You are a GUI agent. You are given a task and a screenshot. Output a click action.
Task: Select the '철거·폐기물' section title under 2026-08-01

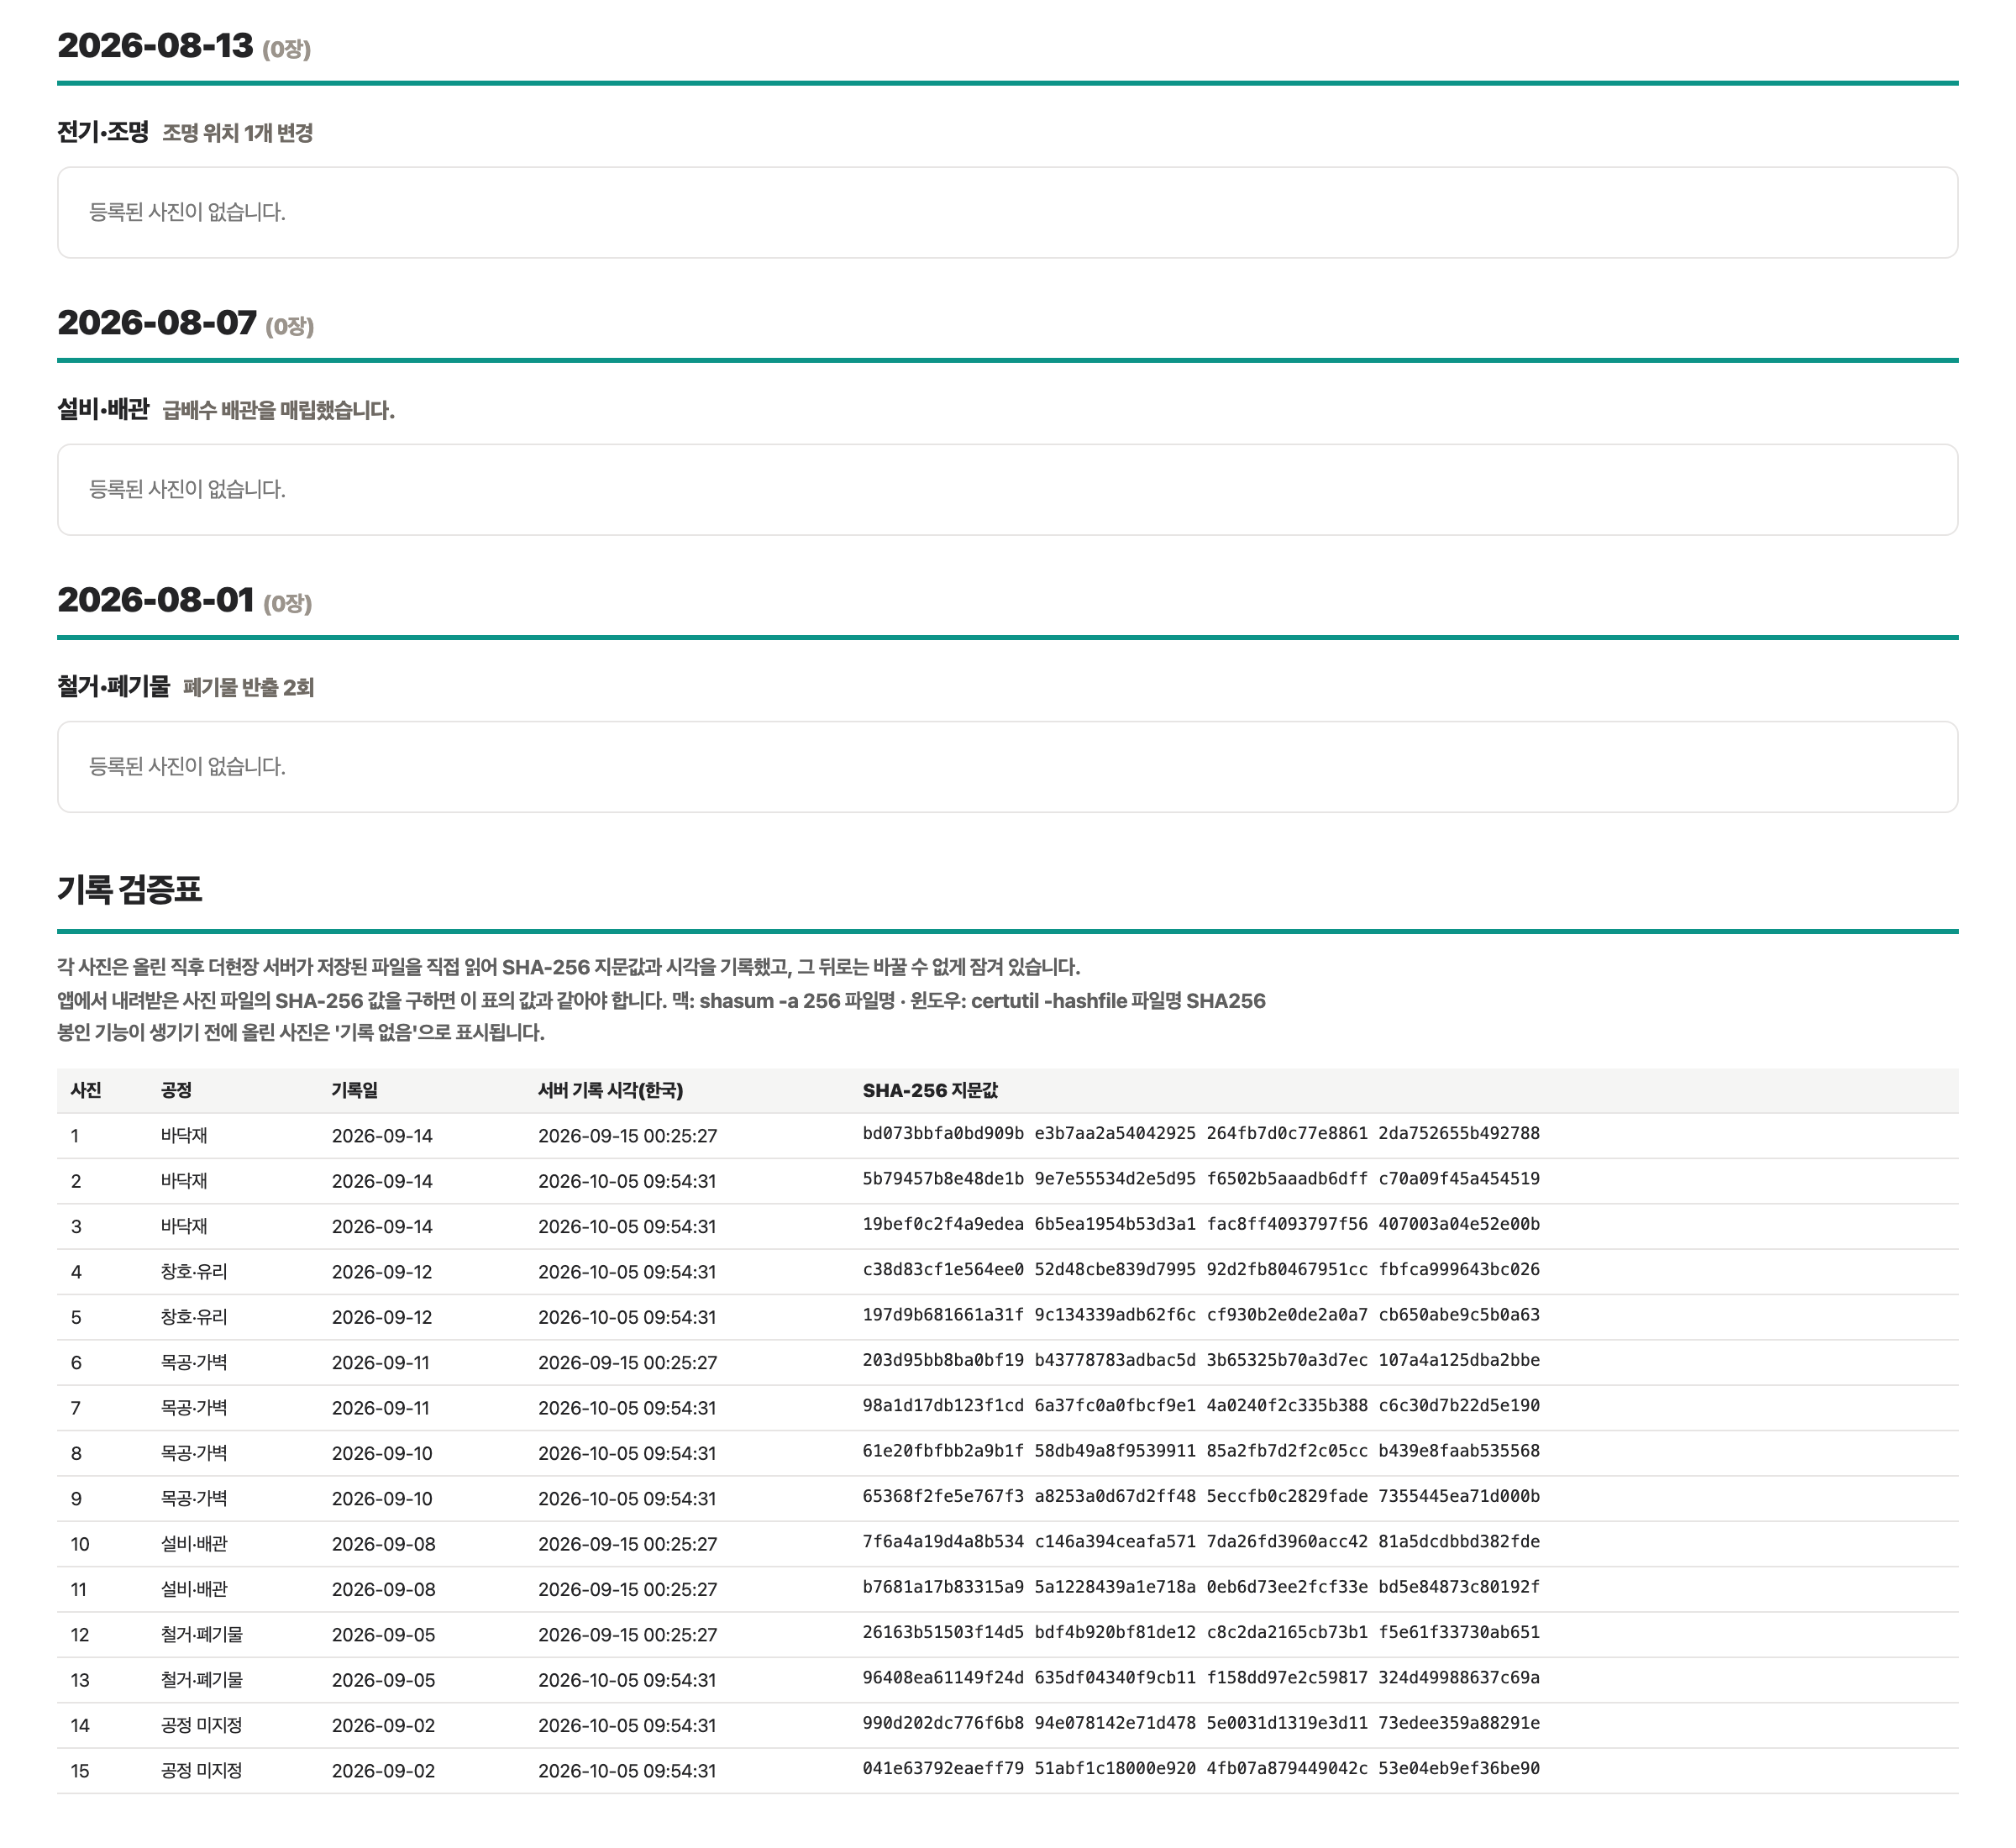pyautogui.click(x=114, y=686)
